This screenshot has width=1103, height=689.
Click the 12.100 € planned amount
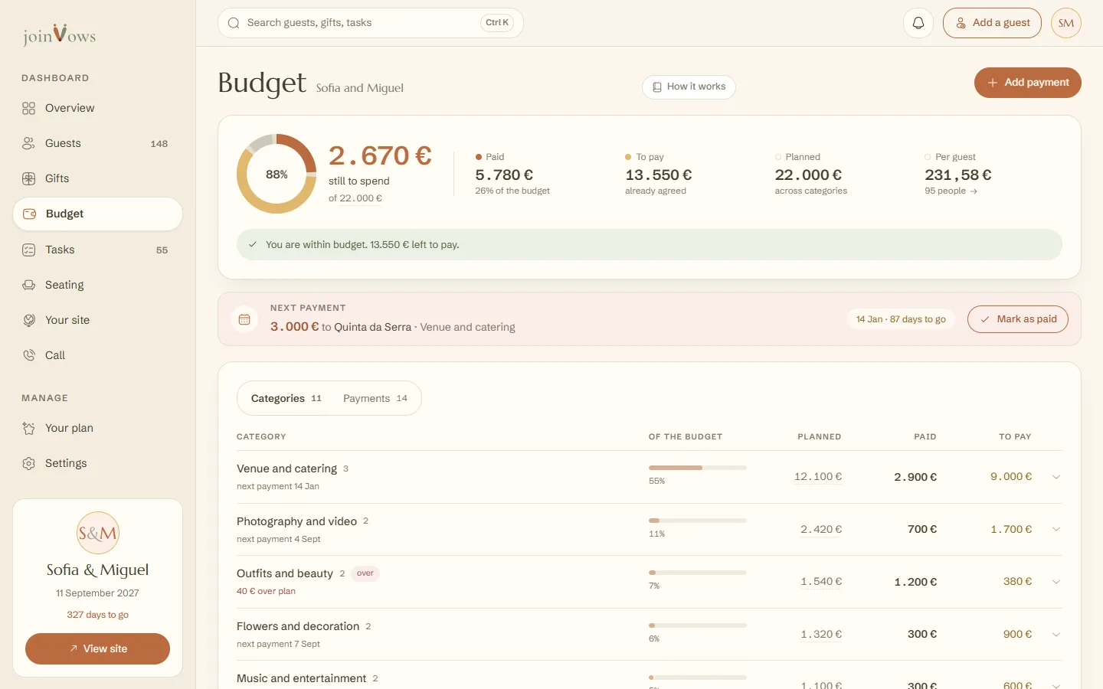tap(818, 477)
